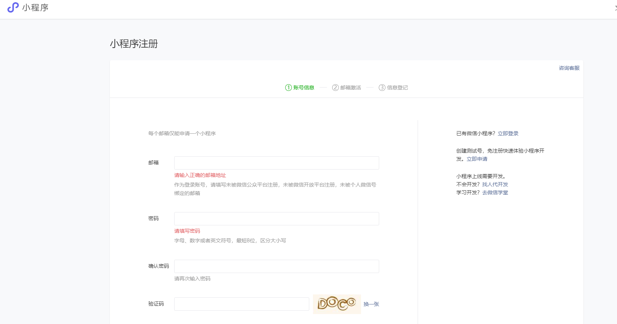Click hint text 请再次输入密码
Image resolution: width=617 pixels, height=324 pixels.
192,279
